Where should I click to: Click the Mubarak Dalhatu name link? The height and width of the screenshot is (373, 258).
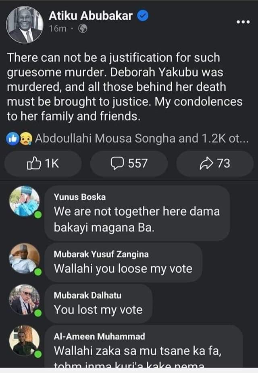pos(87,295)
